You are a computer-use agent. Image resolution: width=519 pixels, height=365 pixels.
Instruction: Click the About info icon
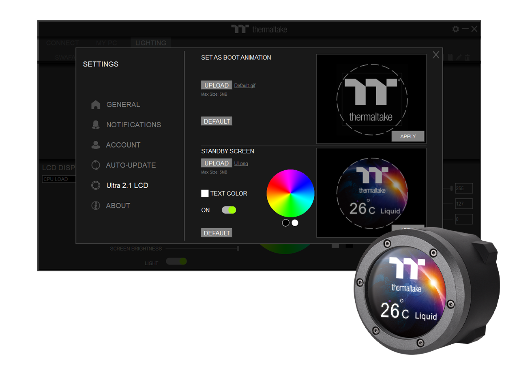[x=96, y=206]
